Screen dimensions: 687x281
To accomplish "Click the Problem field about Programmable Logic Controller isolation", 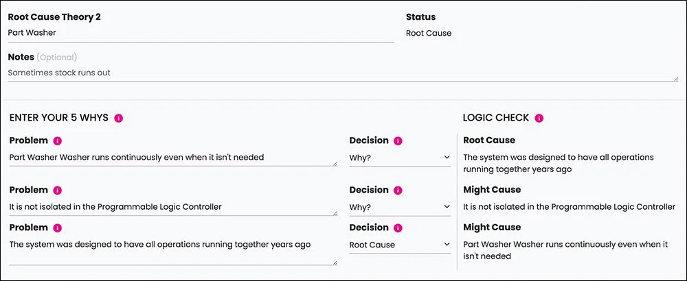I will click(172, 207).
